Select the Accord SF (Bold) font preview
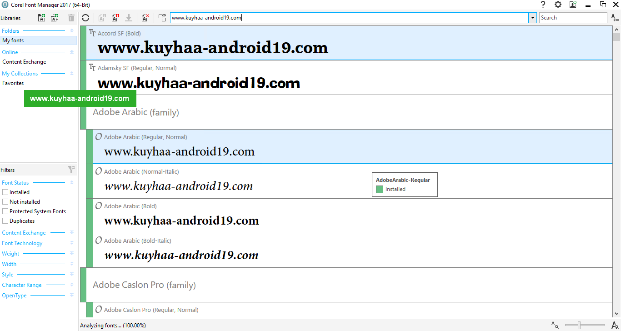Viewport: 621px width, 331px height. pos(213,48)
